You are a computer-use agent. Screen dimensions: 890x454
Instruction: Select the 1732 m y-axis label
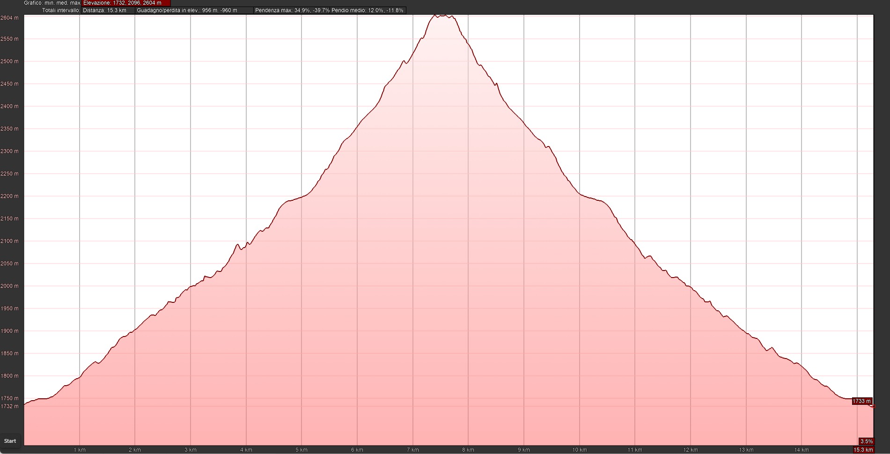pyautogui.click(x=10, y=406)
